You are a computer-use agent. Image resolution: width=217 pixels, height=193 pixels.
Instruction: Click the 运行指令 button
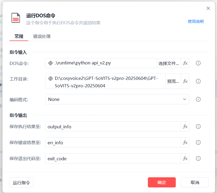[x=21, y=182]
